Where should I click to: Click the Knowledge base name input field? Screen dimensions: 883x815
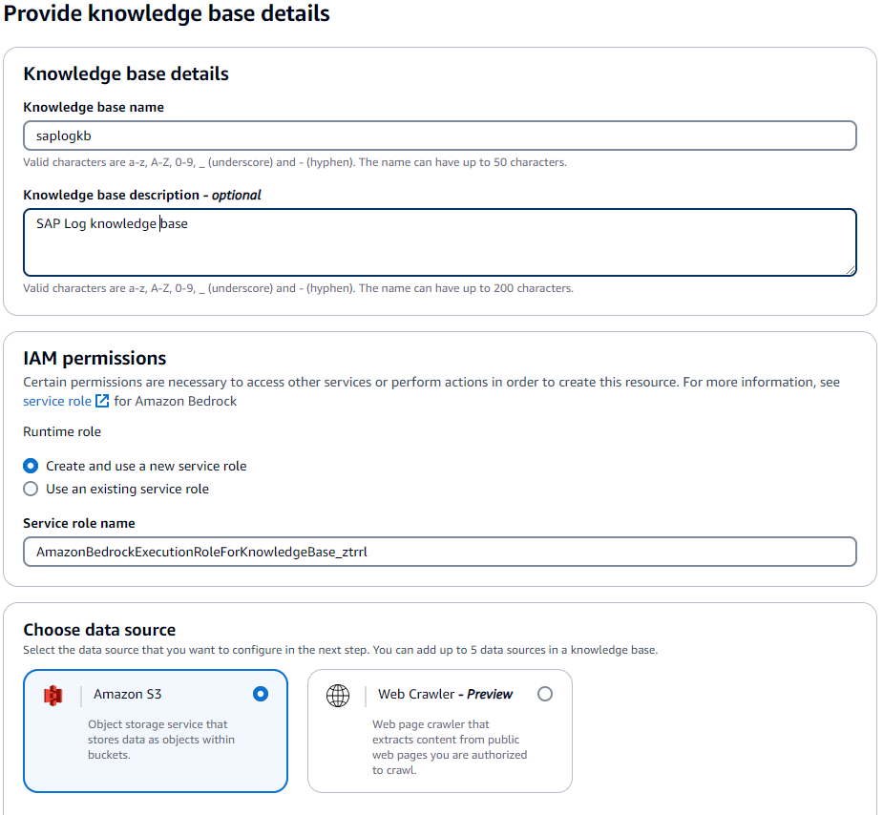click(439, 136)
